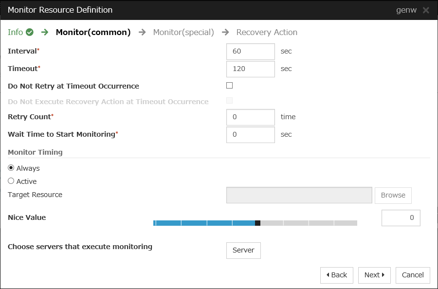Click the Nice Value number field

[x=401, y=218]
